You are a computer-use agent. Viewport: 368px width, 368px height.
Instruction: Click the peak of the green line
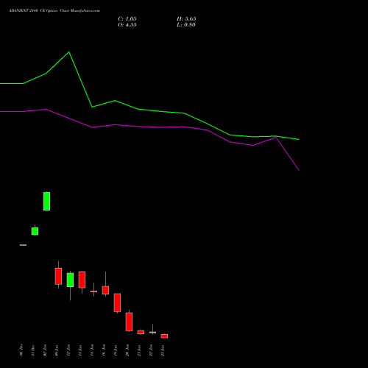[x=69, y=52]
